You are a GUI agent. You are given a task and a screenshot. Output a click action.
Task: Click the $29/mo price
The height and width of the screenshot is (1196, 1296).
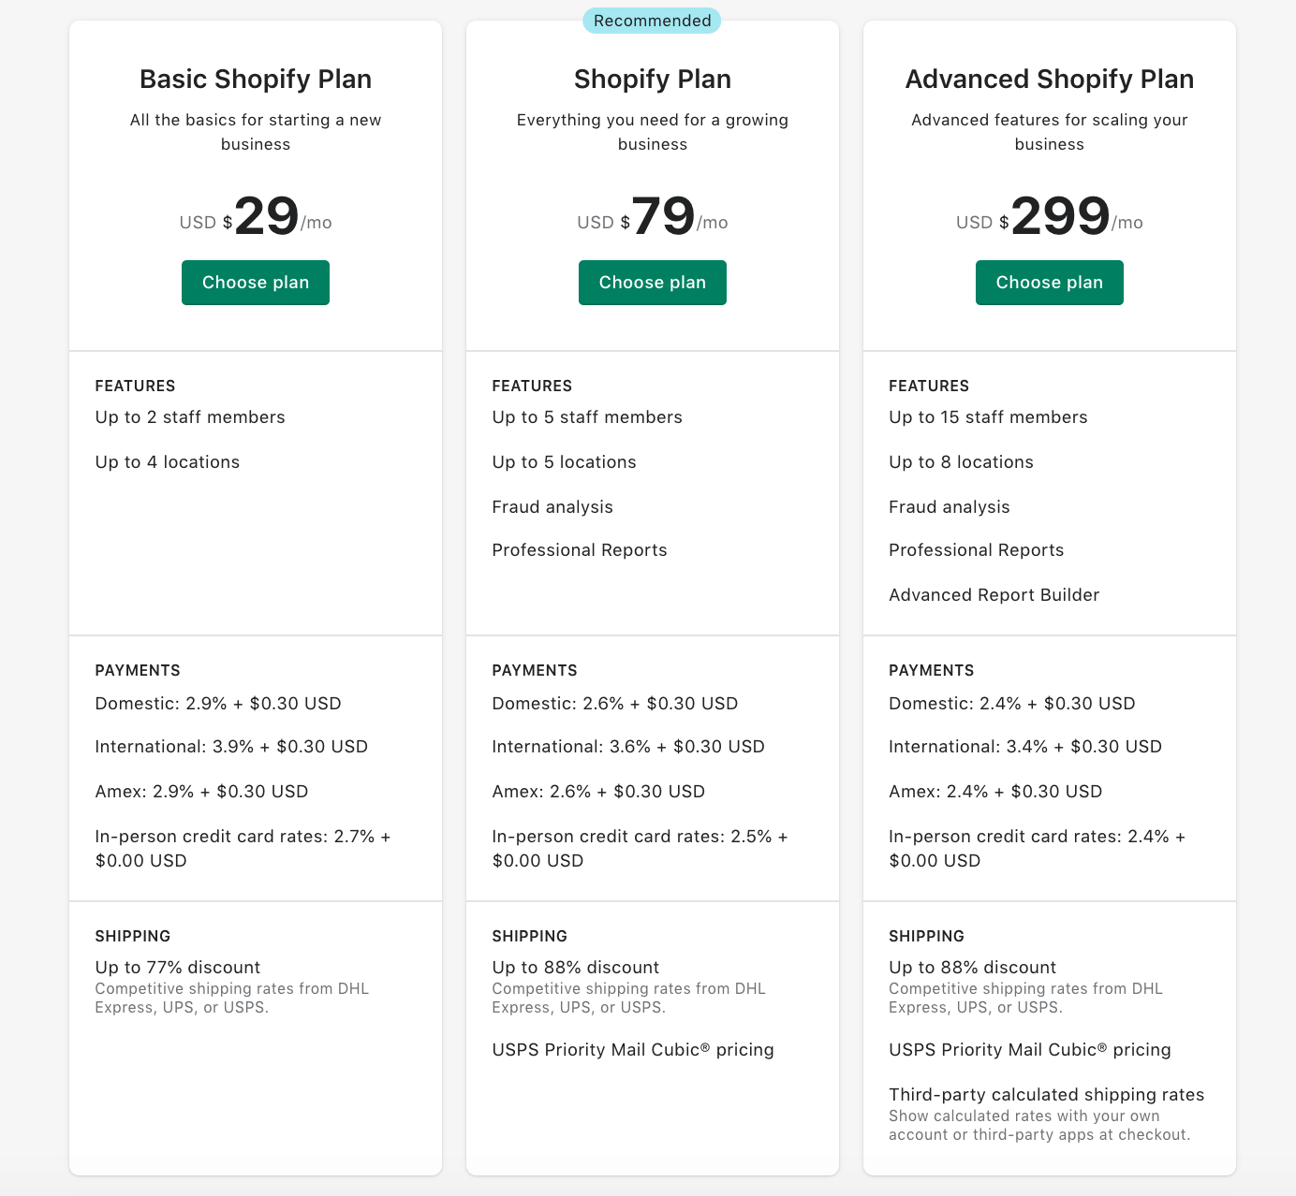pos(256,217)
